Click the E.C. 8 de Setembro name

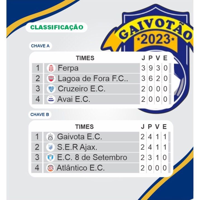tap(92, 158)
